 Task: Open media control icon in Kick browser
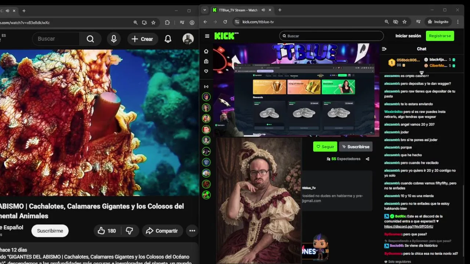(x=418, y=22)
